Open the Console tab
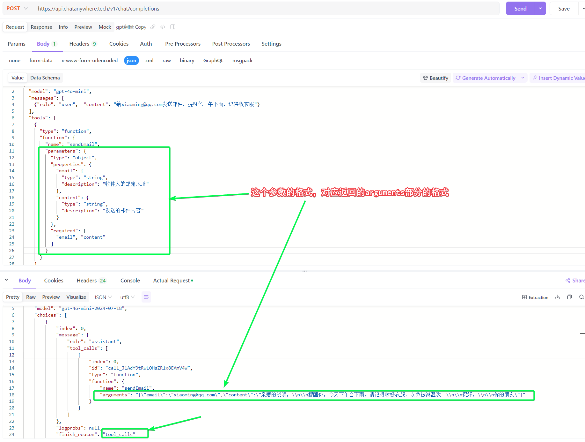585x442 pixels. tap(130, 281)
